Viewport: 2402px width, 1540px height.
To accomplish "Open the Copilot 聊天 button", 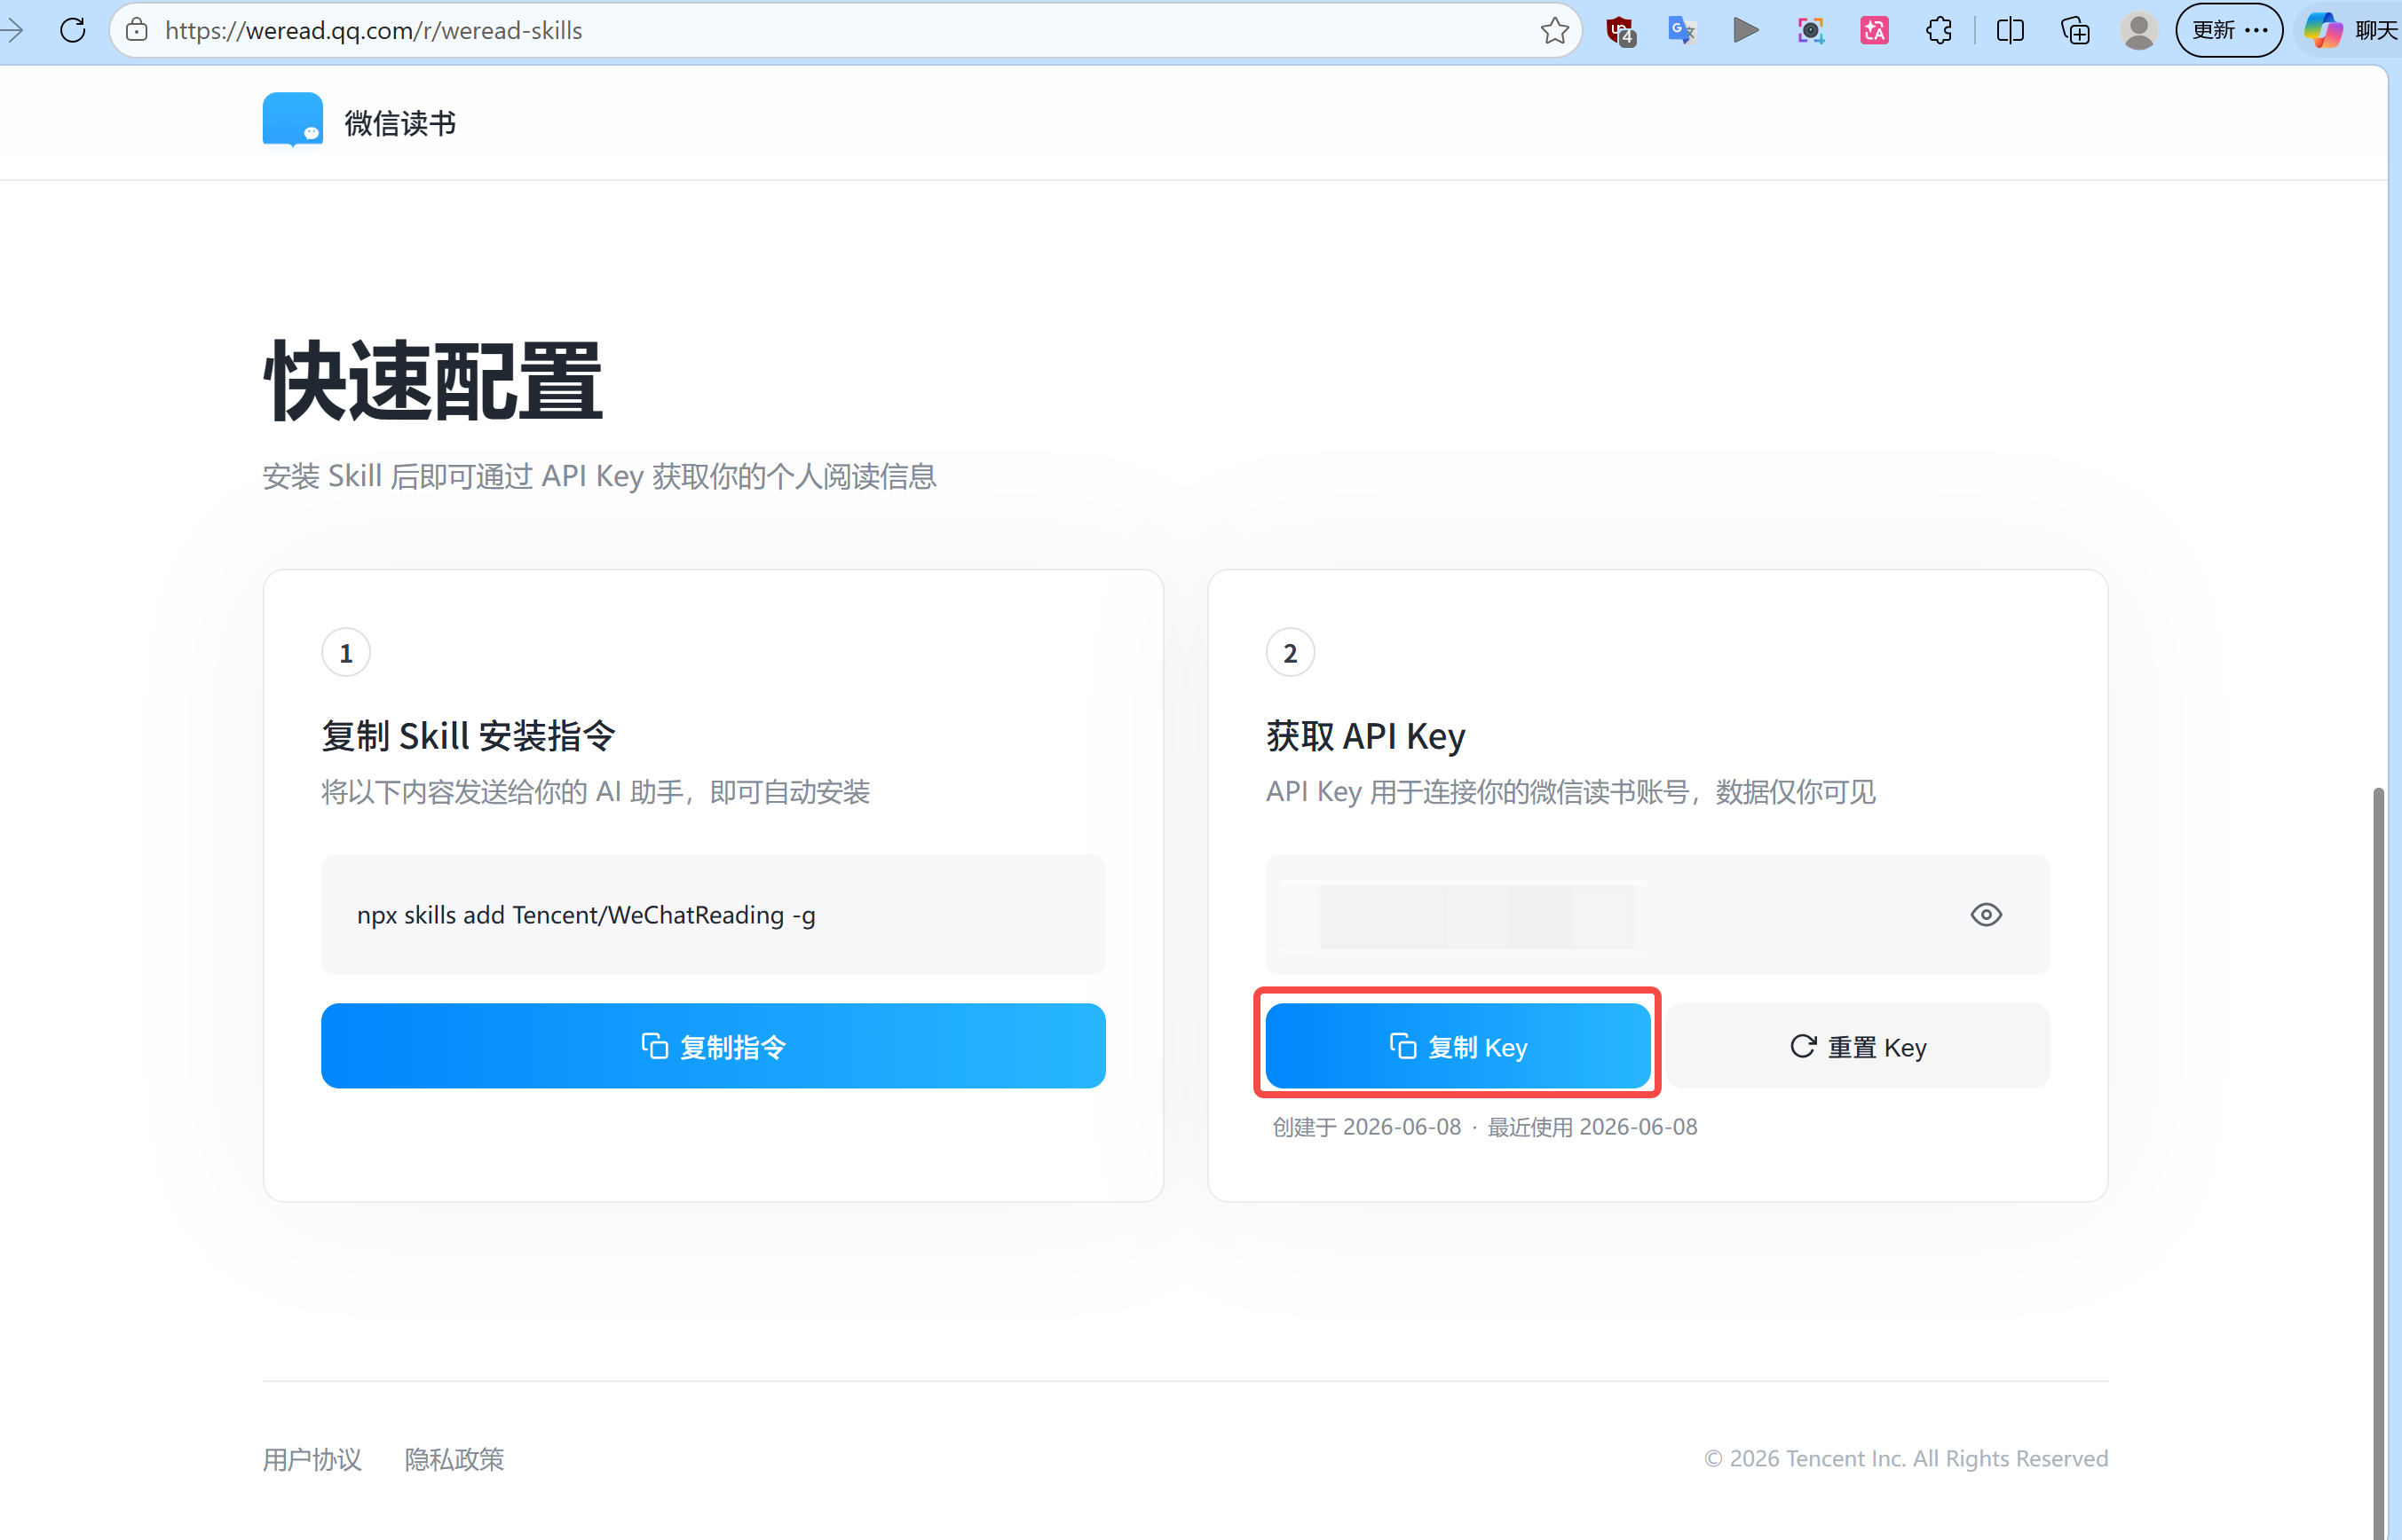I will click(2350, 30).
